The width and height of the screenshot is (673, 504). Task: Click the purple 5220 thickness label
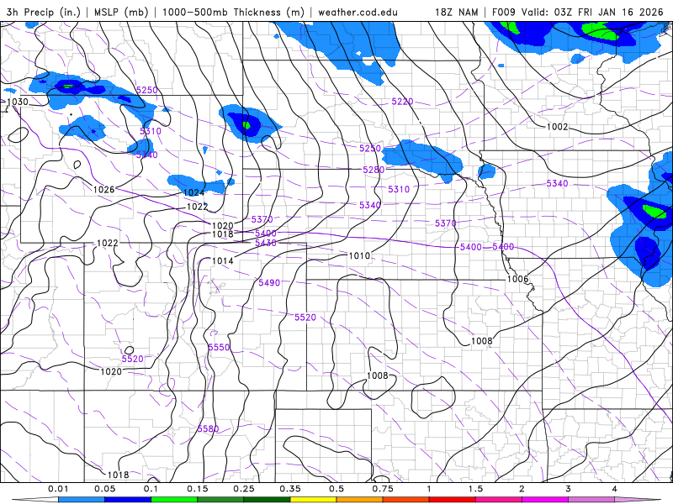[402, 102]
